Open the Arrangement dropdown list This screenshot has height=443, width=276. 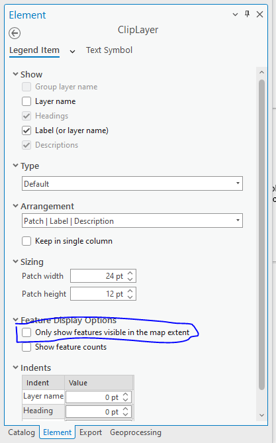[x=132, y=221]
